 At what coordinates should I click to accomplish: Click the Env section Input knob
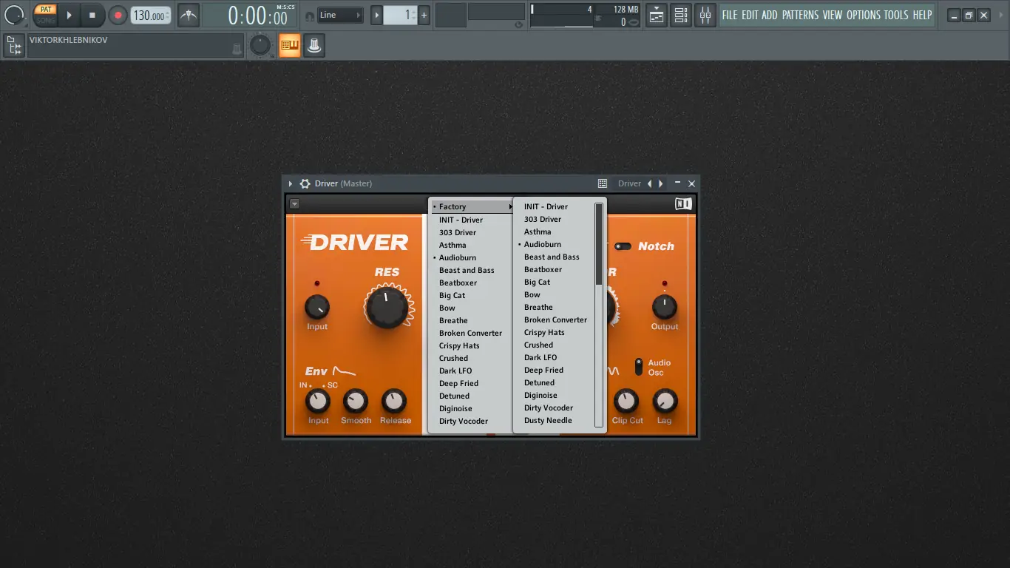(318, 402)
